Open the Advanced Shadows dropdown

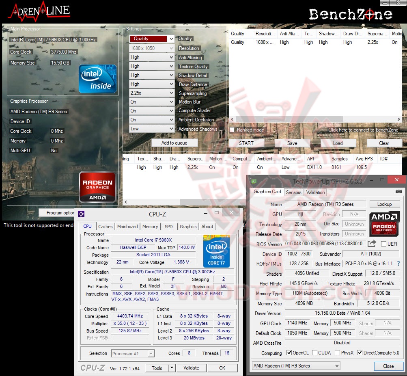(152, 129)
